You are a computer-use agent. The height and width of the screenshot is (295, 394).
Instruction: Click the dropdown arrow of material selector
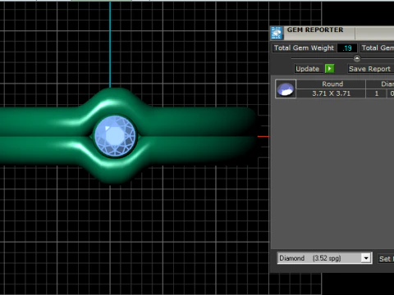pos(366,258)
